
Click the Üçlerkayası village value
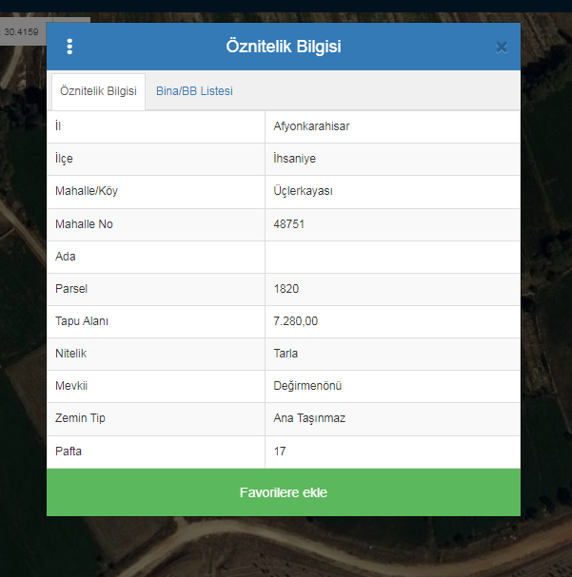pos(303,191)
